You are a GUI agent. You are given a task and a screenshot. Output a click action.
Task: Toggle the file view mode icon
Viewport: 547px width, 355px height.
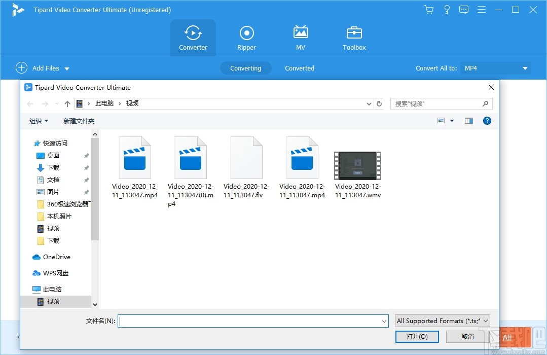coord(442,121)
